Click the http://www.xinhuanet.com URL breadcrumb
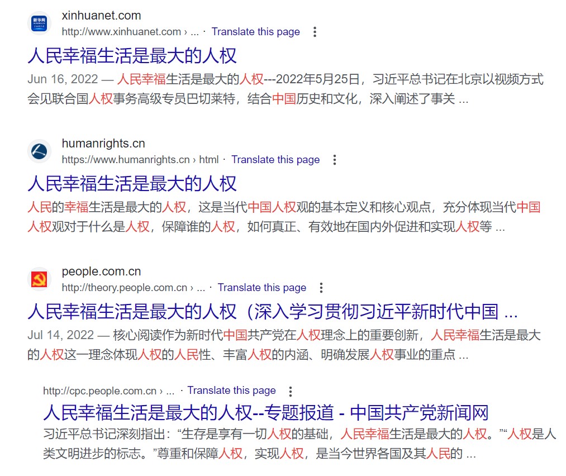Screen dimensions: 566x476 point(130,32)
